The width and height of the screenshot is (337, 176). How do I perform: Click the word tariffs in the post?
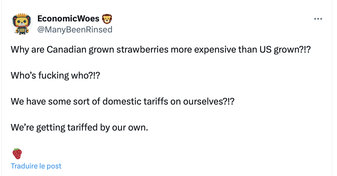[x=156, y=101]
